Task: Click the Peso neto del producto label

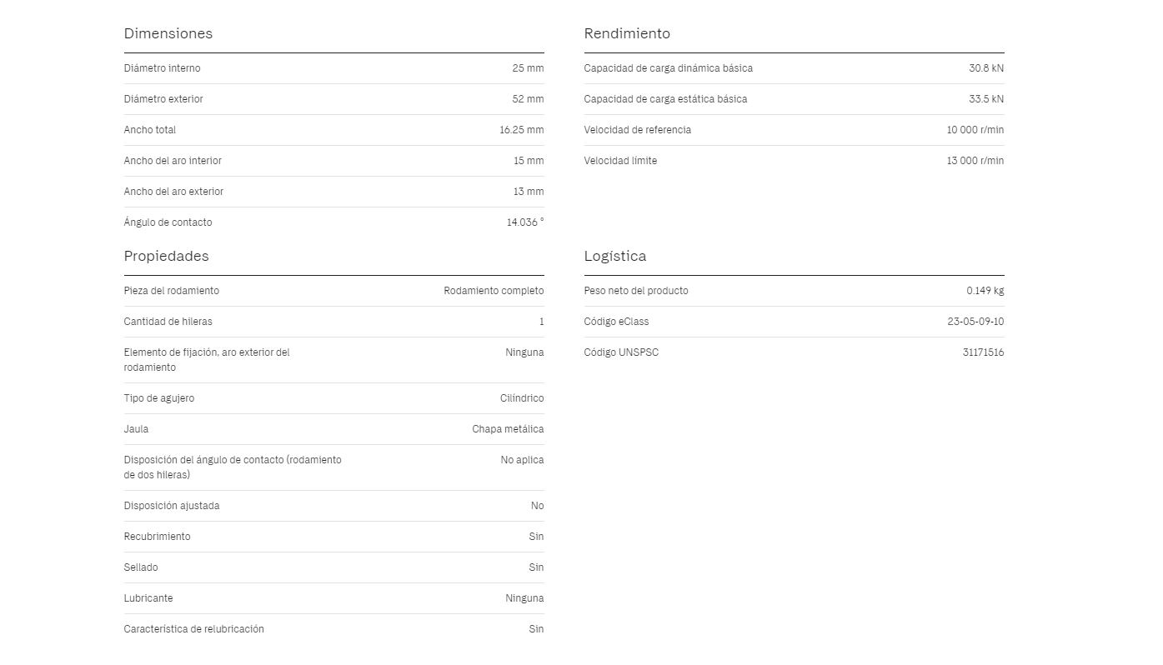Action: [635, 291]
